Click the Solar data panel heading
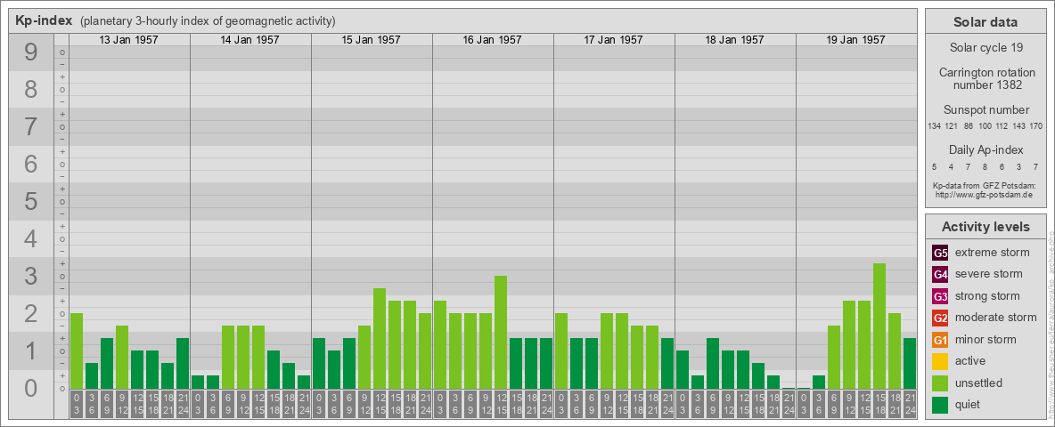Viewport: 1055px width, 427px height. pyautogui.click(x=985, y=22)
